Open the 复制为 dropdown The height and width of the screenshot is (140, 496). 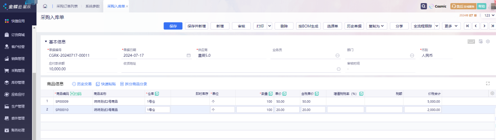click(x=377, y=26)
